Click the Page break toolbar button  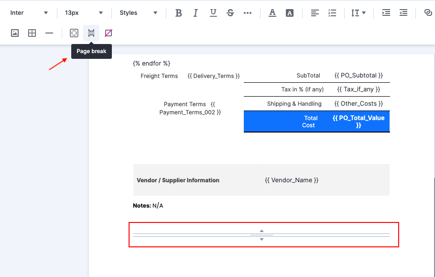(91, 33)
